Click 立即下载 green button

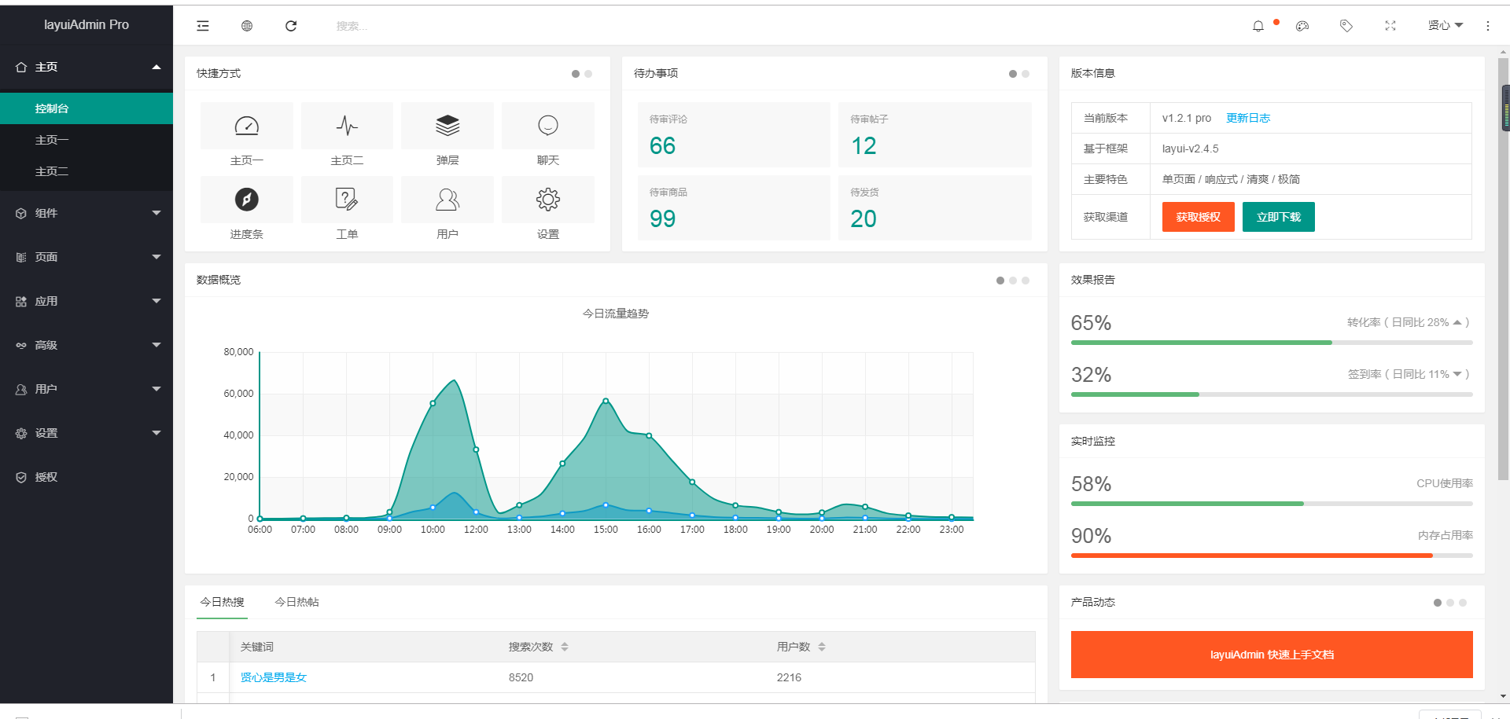coord(1279,217)
